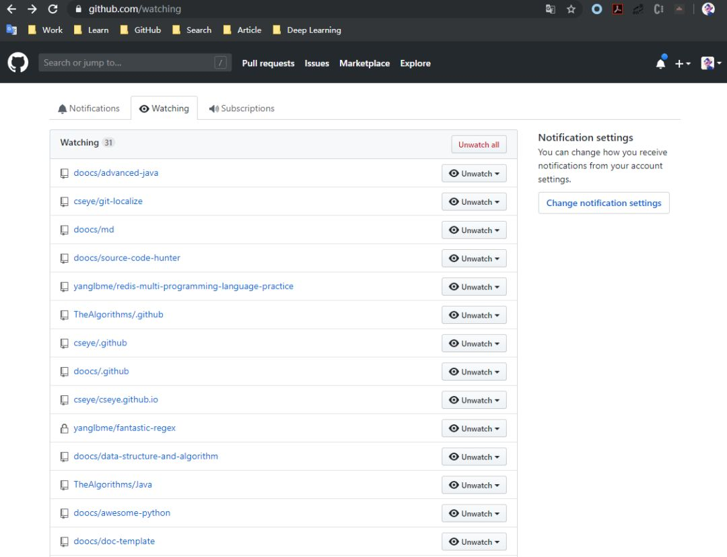
Task: Click lock icon beside yanglbme/fantastic-regex
Action: 65,428
